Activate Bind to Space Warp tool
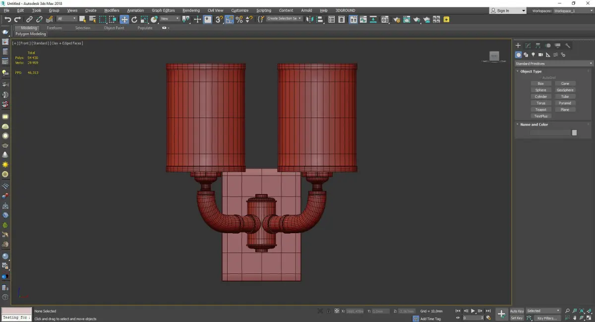The width and height of the screenshot is (595, 322). pyautogui.click(x=50, y=19)
